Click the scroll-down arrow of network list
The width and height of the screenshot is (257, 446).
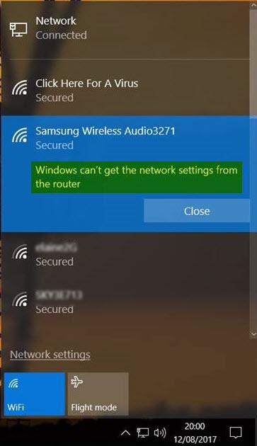coord(253,334)
